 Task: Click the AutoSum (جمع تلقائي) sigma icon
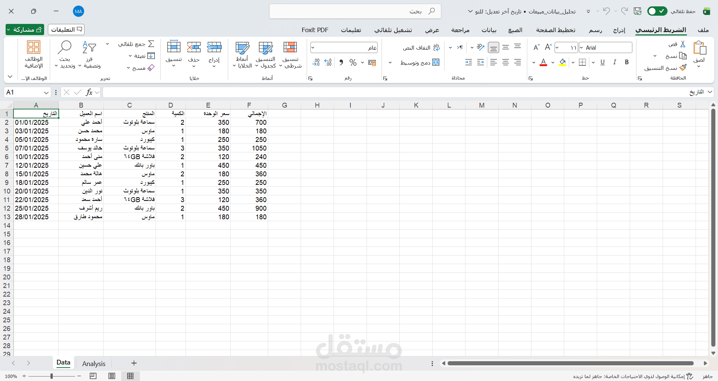tap(151, 44)
